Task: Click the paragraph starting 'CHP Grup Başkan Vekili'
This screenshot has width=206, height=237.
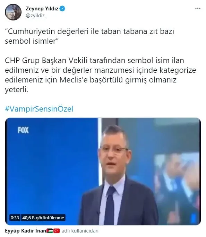Action: (x=101, y=75)
